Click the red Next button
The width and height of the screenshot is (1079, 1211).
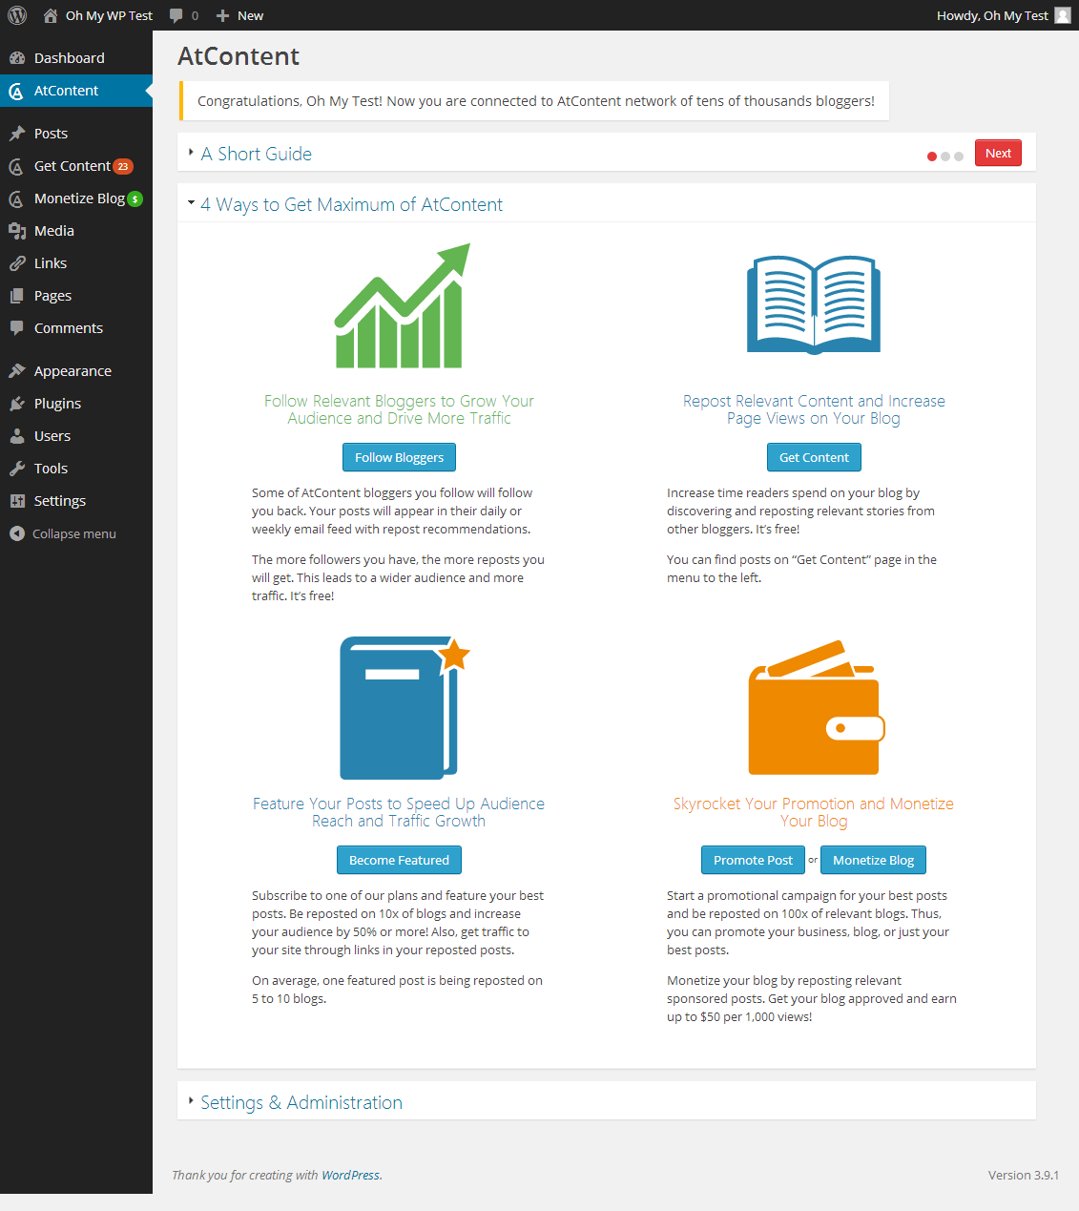998,153
